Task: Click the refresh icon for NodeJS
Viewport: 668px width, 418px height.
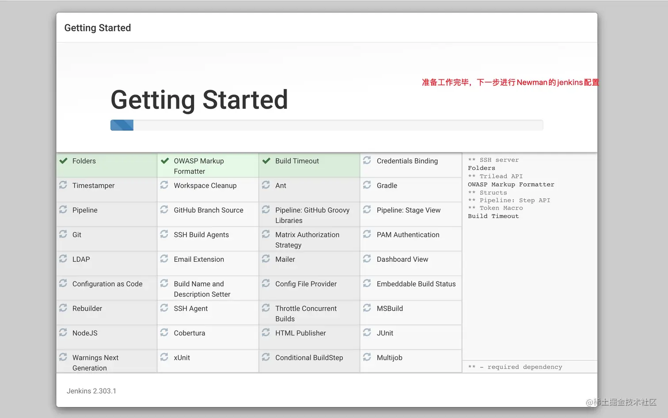Action: (x=63, y=332)
